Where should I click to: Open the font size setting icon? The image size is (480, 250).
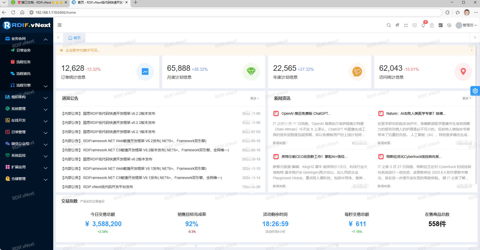[x=397, y=25]
